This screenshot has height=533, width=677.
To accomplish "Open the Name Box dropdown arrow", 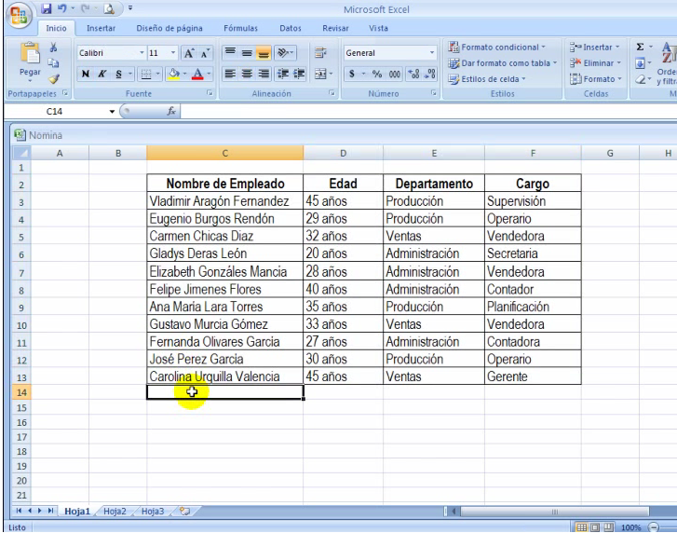I will pyautogui.click(x=112, y=112).
